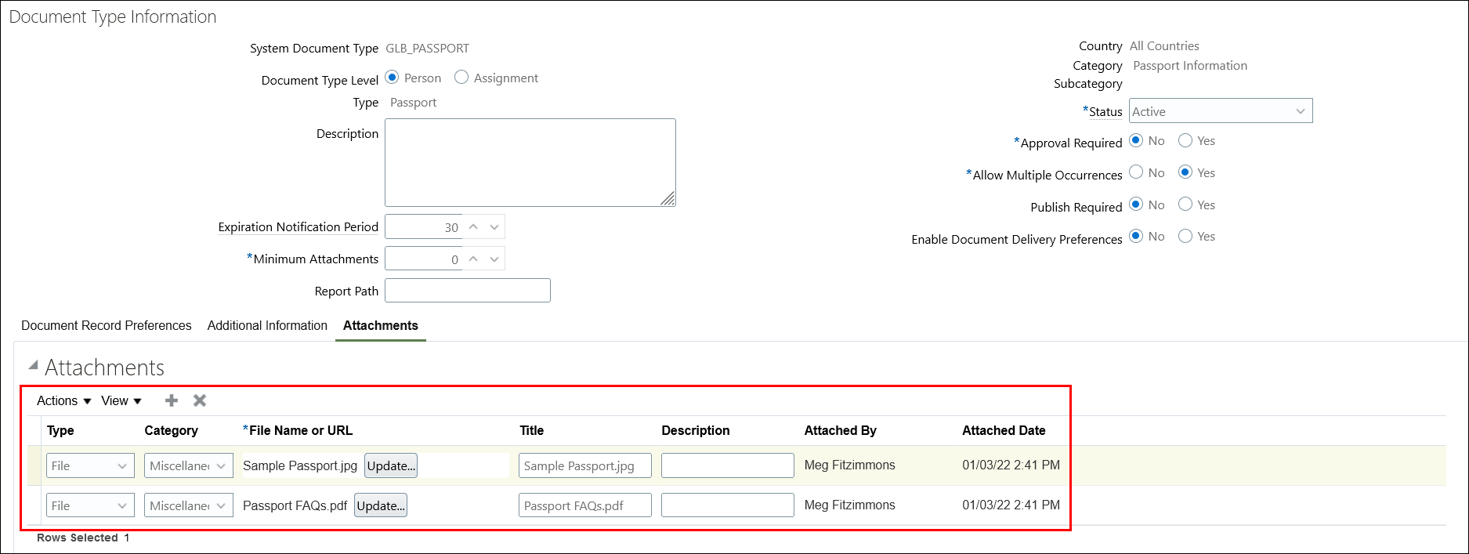
Task: Collapse the Attachments section triangle
Action: pyautogui.click(x=33, y=365)
